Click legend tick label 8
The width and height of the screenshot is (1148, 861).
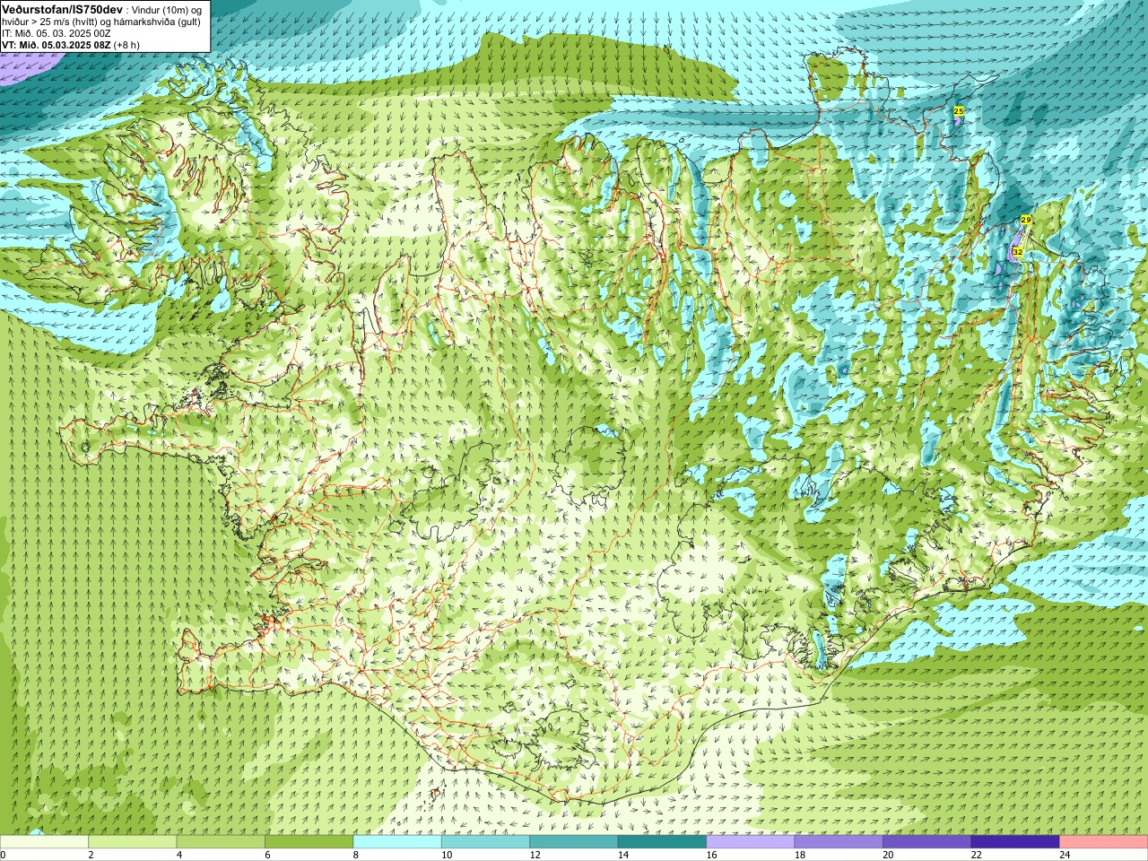[x=356, y=856]
